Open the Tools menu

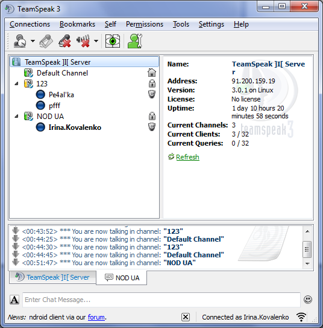click(x=181, y=24)
